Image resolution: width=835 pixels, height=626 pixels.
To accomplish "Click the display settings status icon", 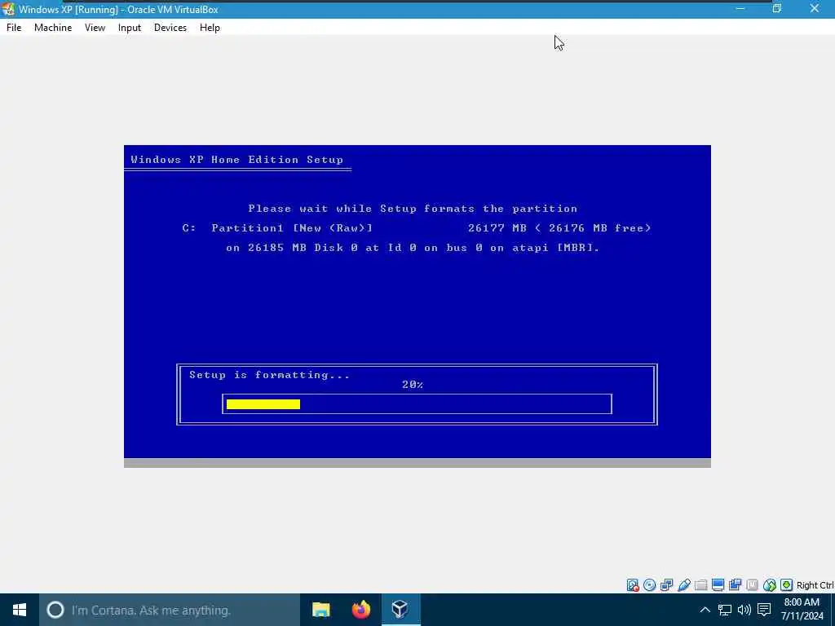I will 718,585.
